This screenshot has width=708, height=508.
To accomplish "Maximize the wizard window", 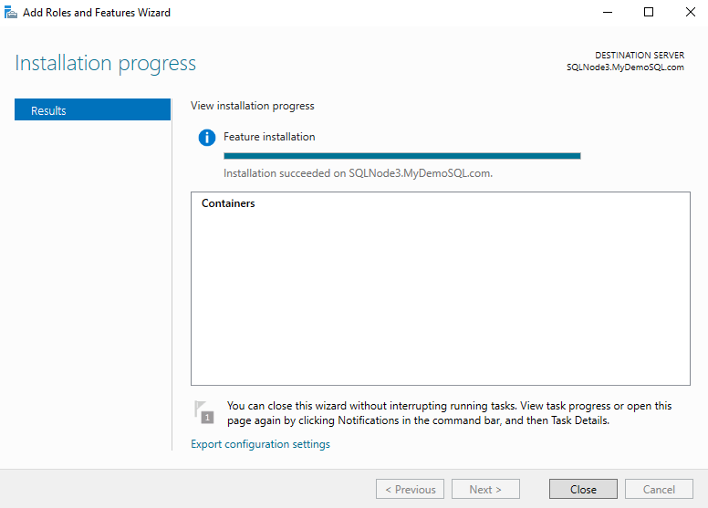I will 649,12.
